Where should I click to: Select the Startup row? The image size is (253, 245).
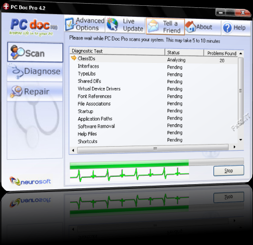(154, 111)
